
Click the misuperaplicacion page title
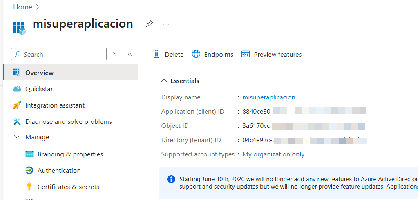(x=83, y=24)
